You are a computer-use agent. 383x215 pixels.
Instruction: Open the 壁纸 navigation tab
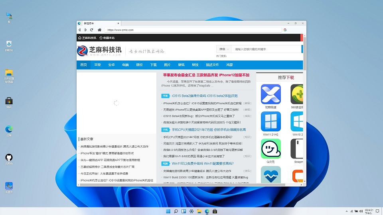click(x=181, y=65)
